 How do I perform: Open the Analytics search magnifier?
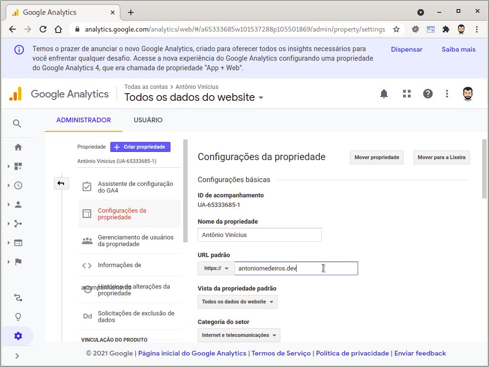[x=17, y=124]
